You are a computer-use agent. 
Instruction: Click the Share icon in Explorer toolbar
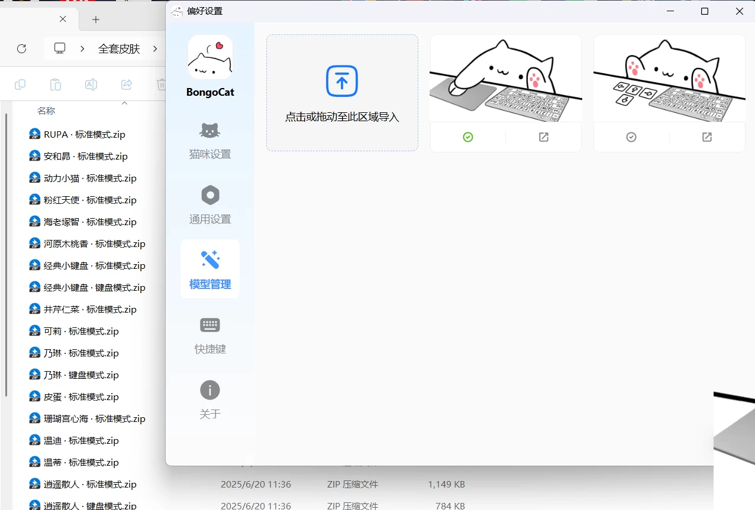click(127, 85)
